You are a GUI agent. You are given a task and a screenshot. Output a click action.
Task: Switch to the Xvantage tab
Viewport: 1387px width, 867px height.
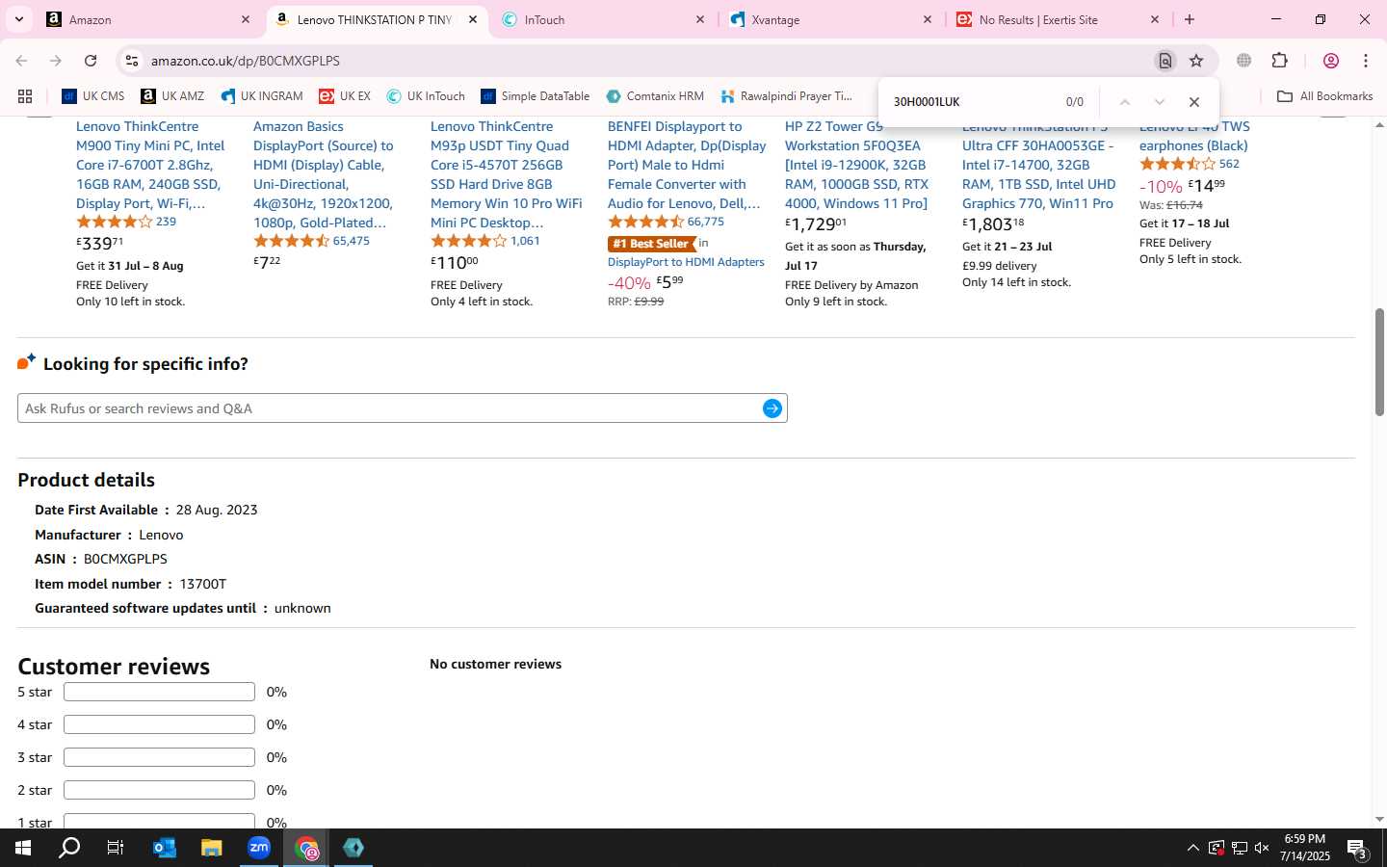[830, 19]
